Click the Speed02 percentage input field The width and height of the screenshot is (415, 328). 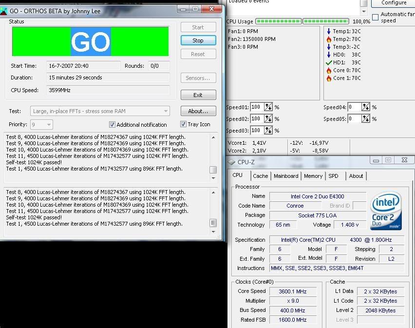point(257,118)
